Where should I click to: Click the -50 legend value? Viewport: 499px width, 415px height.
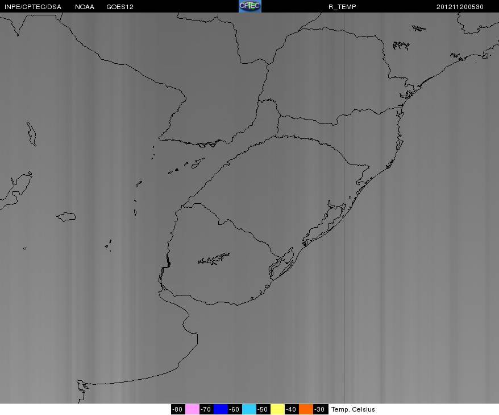point(263,409)
